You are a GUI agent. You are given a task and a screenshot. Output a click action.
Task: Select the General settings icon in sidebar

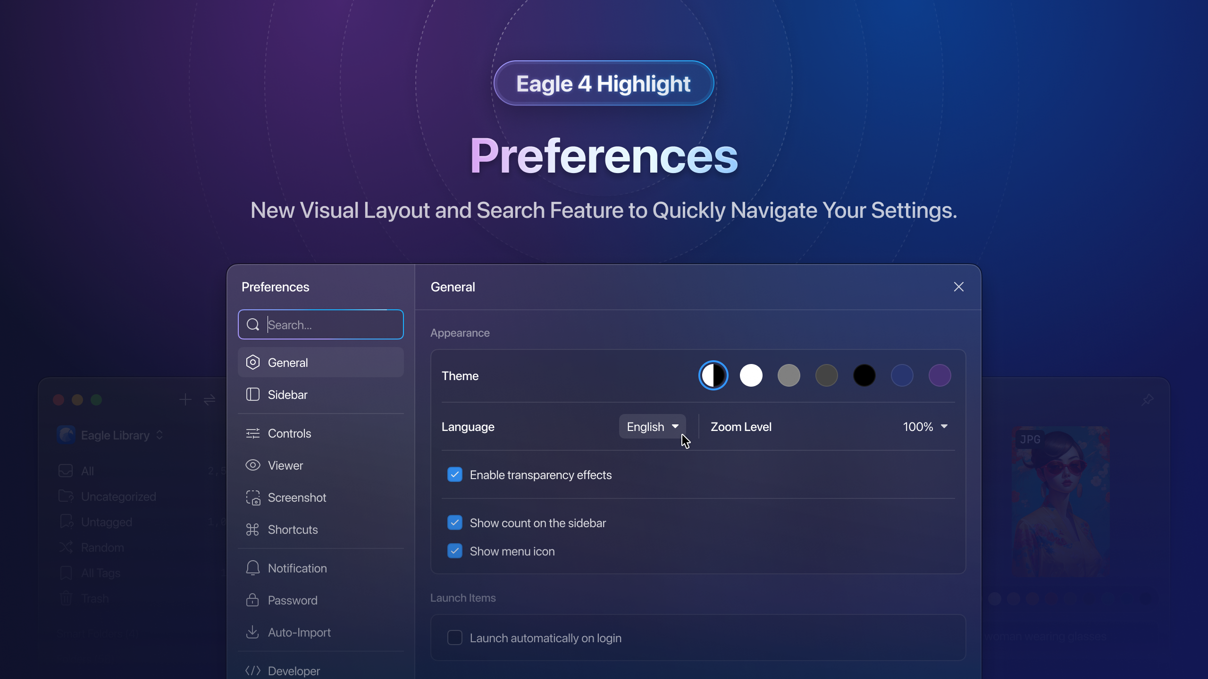[x=253, y=362]
